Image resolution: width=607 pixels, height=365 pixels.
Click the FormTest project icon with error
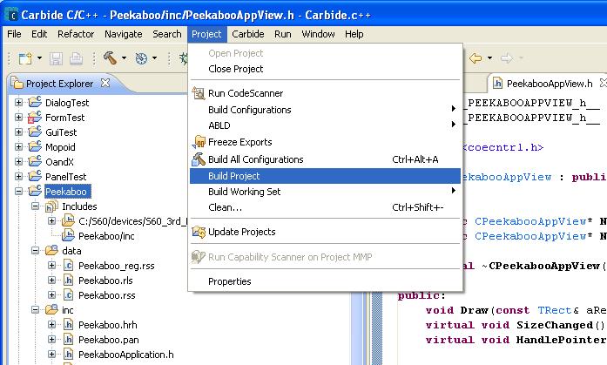35,117
